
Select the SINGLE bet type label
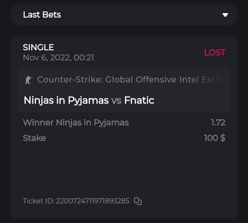click(x=38, y=47)
